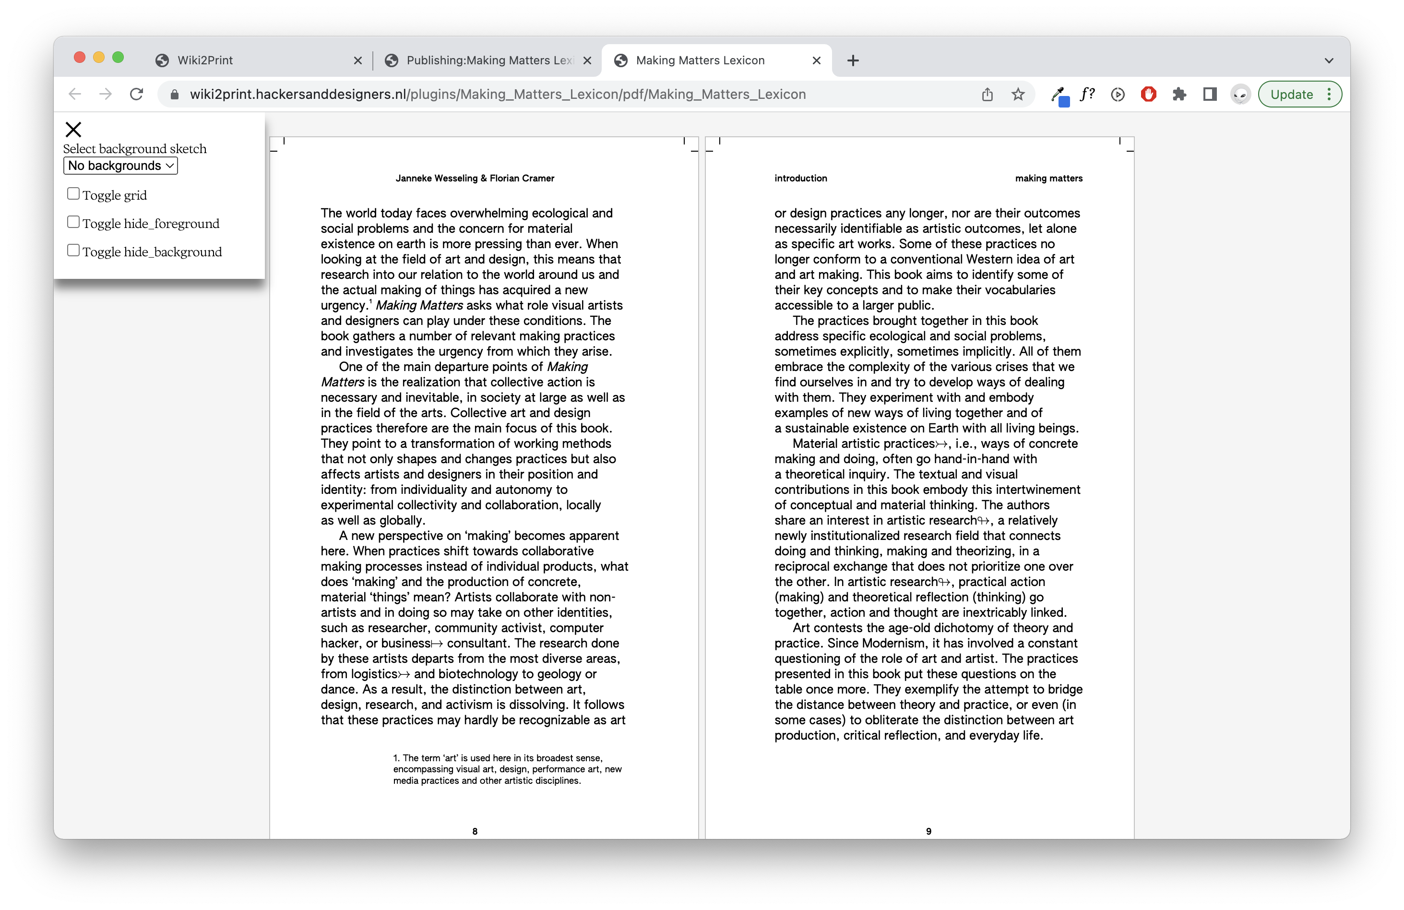Toggle the grid display checkbox
Screen dimensions: 1404x910
coord(72,193)
